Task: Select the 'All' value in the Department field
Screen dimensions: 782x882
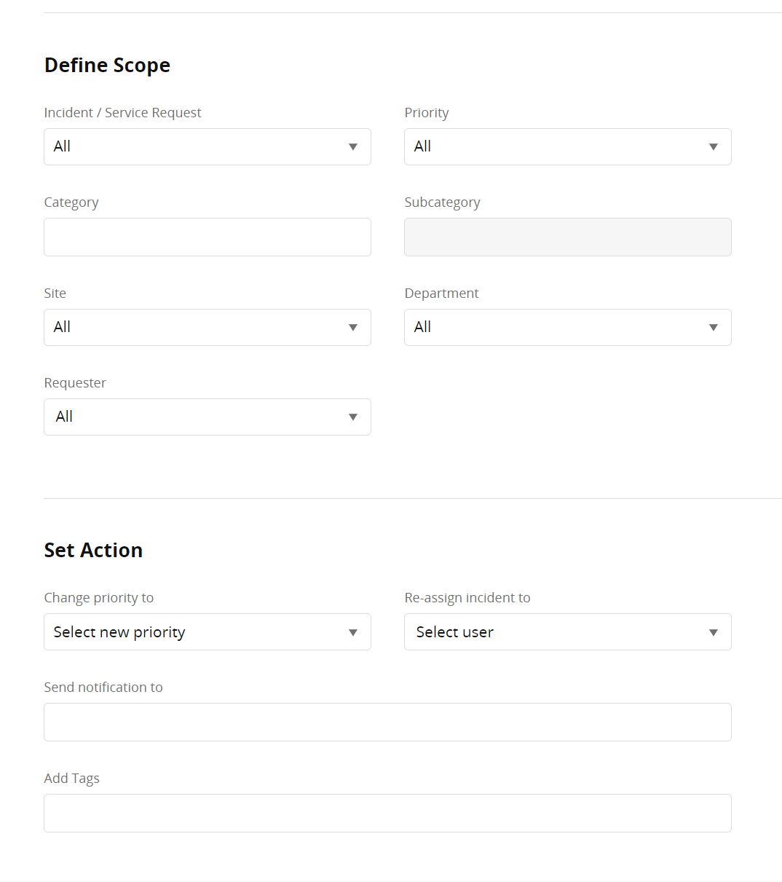Action: tap(423, 327)
